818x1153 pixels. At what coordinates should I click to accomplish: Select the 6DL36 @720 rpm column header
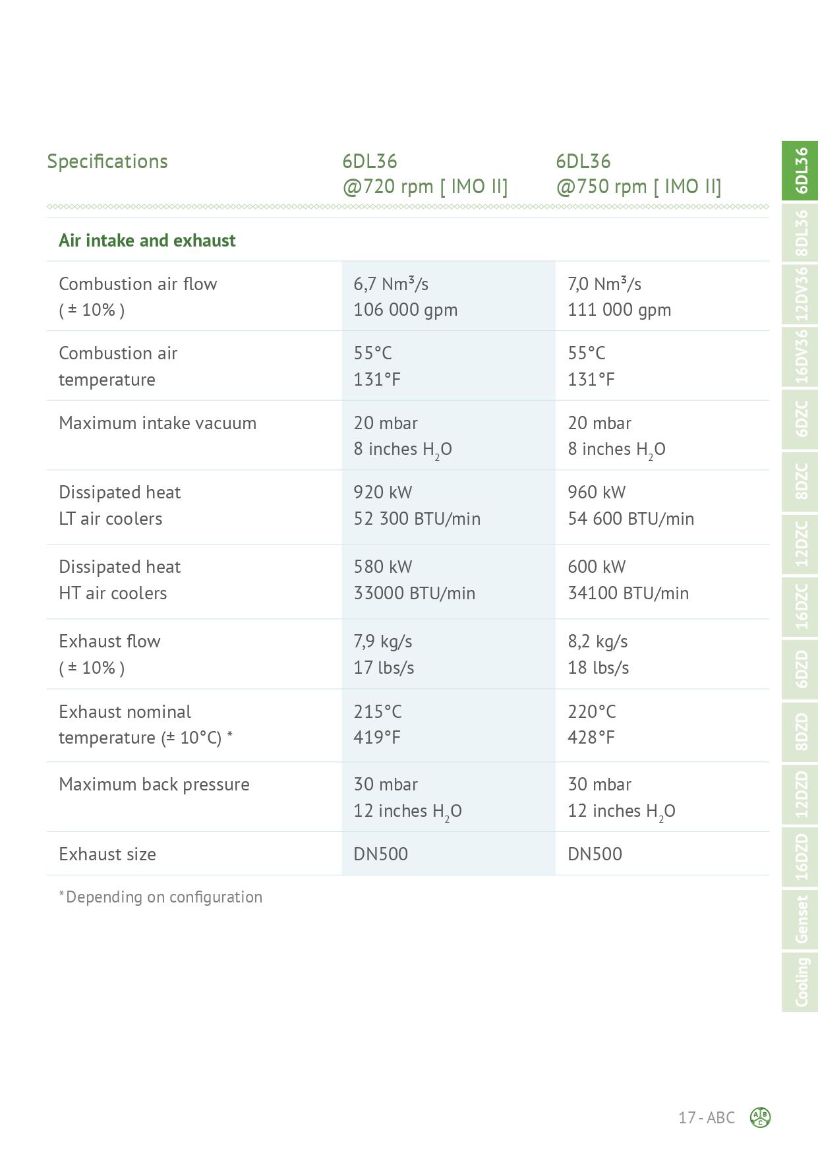pos(425,174)
